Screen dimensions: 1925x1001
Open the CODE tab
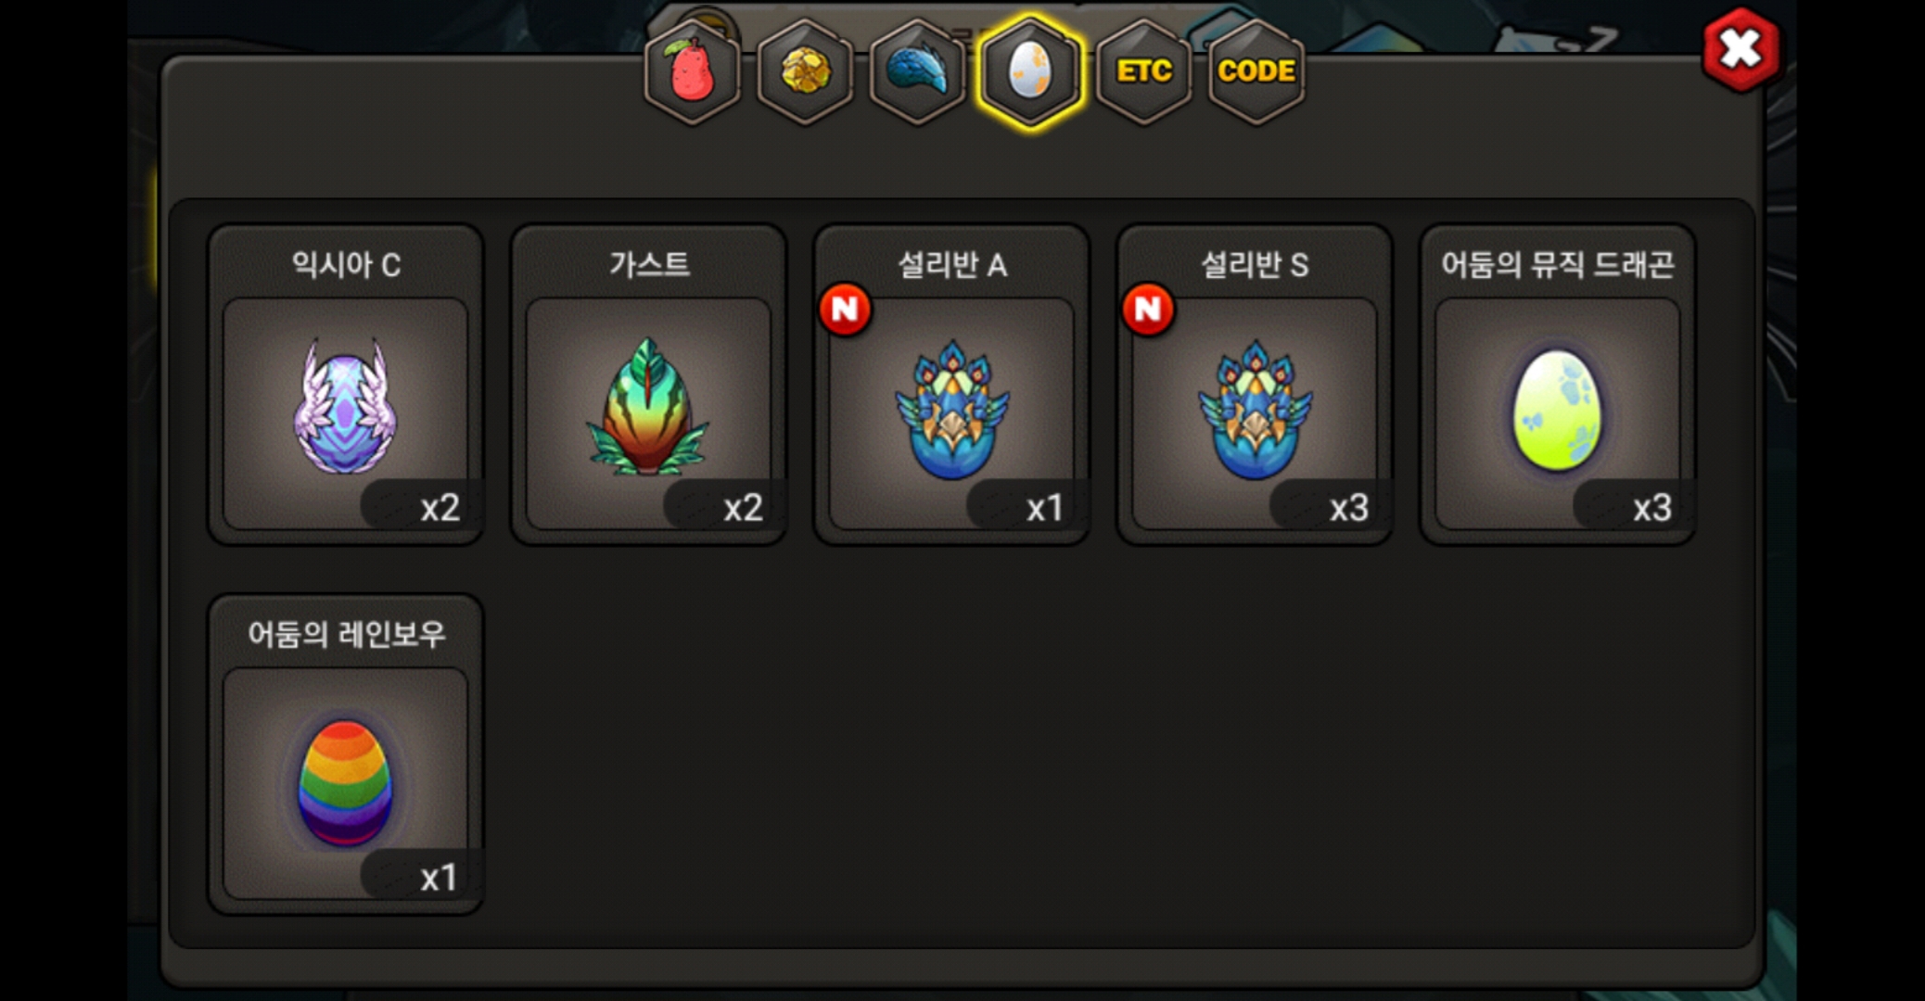(1256, 71)
